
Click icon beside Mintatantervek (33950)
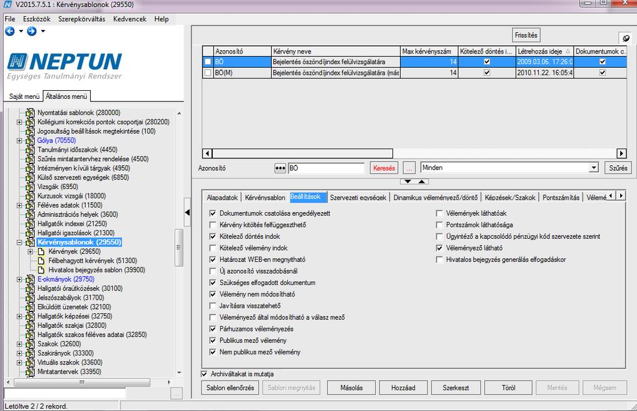(x=30, y=372)
